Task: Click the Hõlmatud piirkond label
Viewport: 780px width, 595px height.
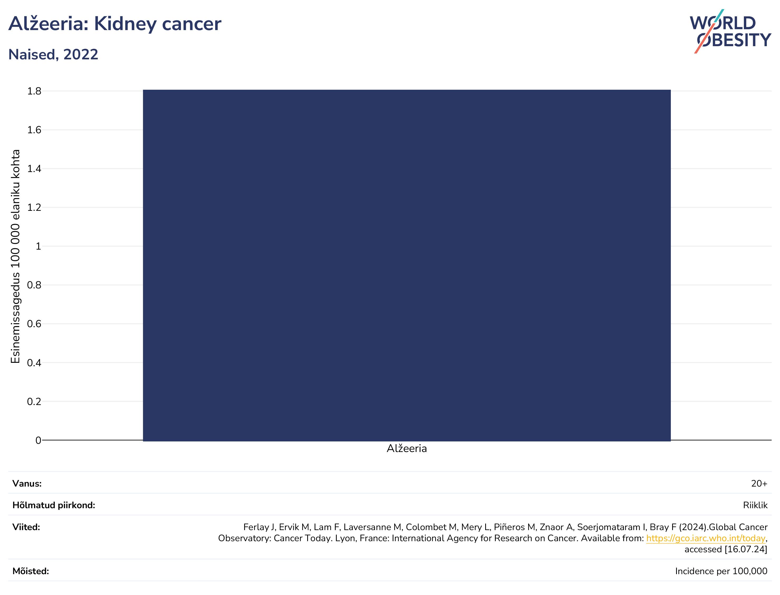Action: [x=54, y=505]
